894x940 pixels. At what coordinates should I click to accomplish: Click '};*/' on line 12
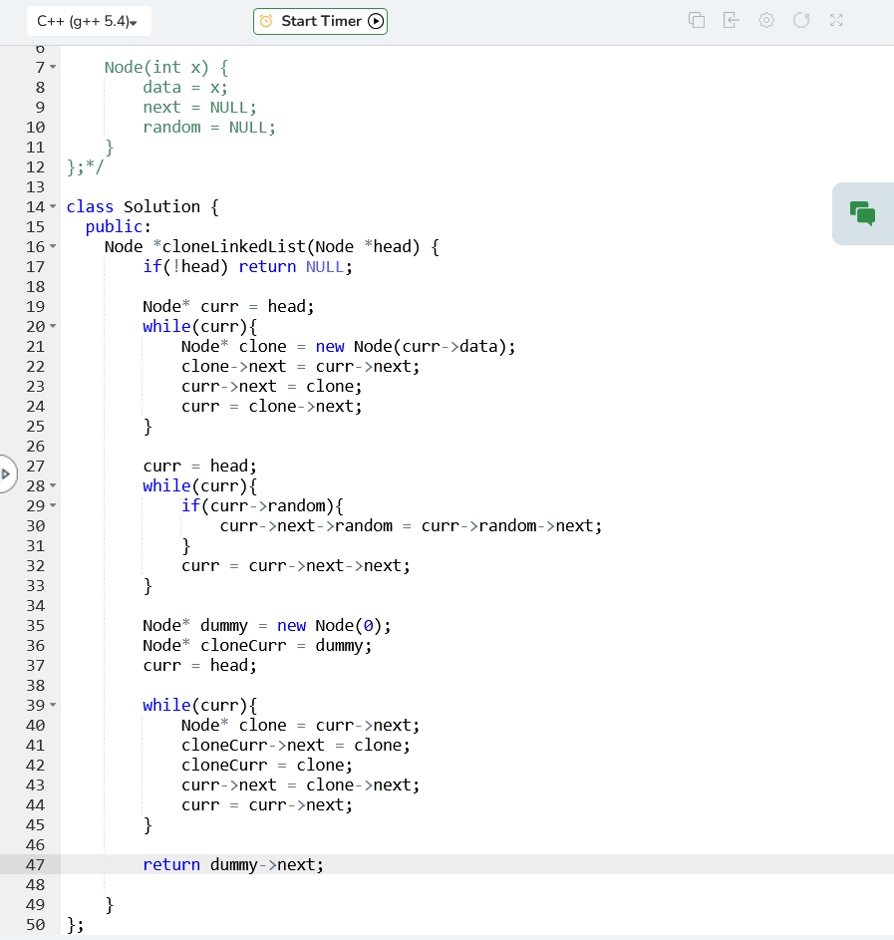pos(85,166)
